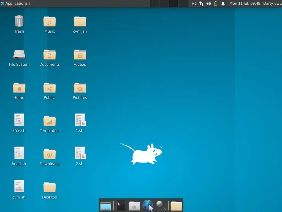Click the connection arrows tray icon beside network

[x=194, y=3]
